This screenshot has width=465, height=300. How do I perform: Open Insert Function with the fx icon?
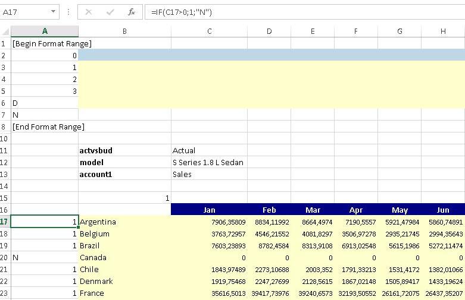(132, 12)
